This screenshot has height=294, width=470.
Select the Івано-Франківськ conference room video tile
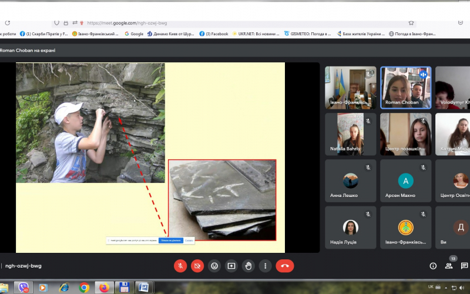[x=350, y=88]
